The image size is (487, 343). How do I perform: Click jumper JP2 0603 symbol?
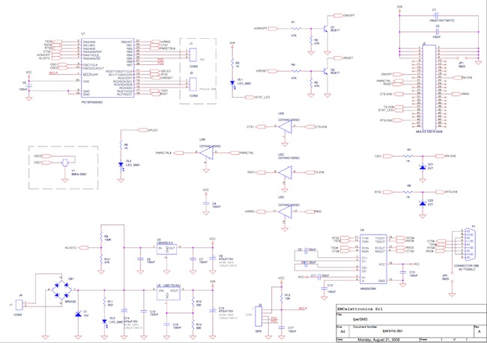click(x=452, y=278)
